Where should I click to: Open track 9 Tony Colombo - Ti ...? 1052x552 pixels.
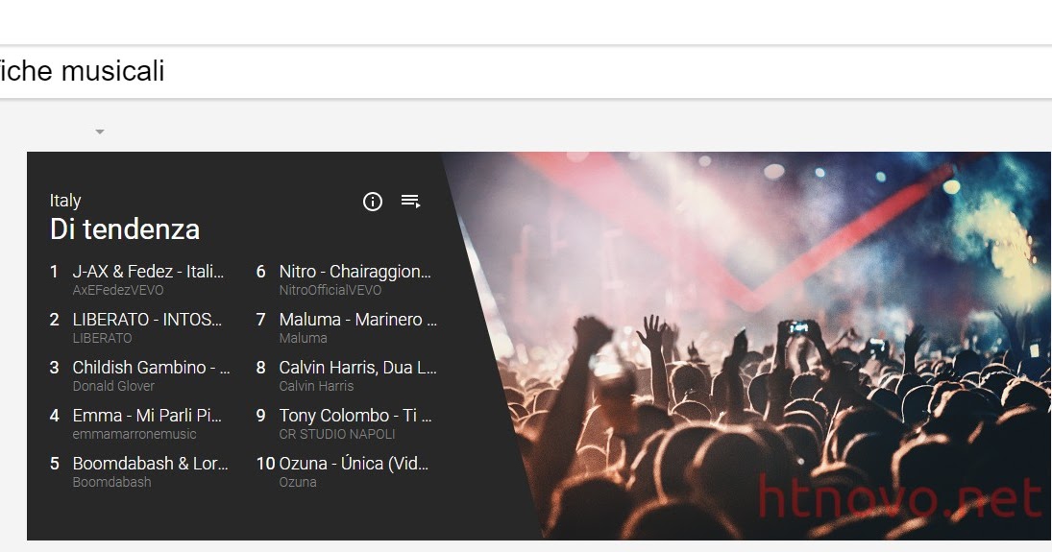[x=355, y=415]
